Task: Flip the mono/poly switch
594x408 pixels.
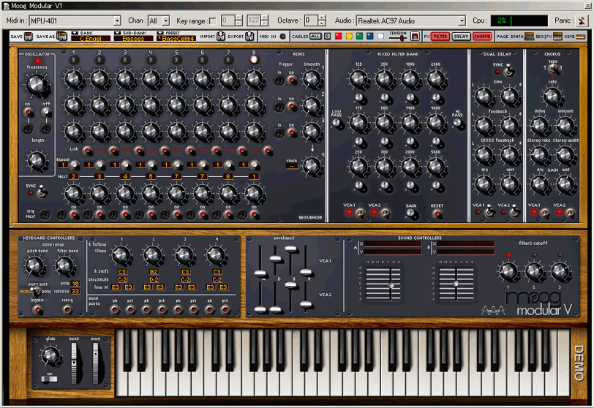Action: click(36, 292)
